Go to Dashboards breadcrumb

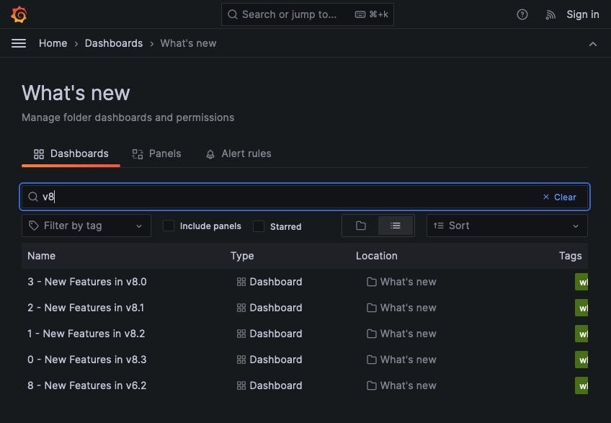pos(114,43)
